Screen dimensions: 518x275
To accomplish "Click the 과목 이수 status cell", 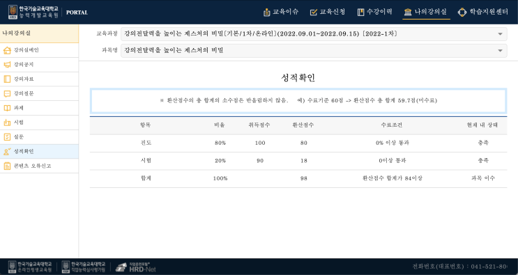I will (483, 178).
